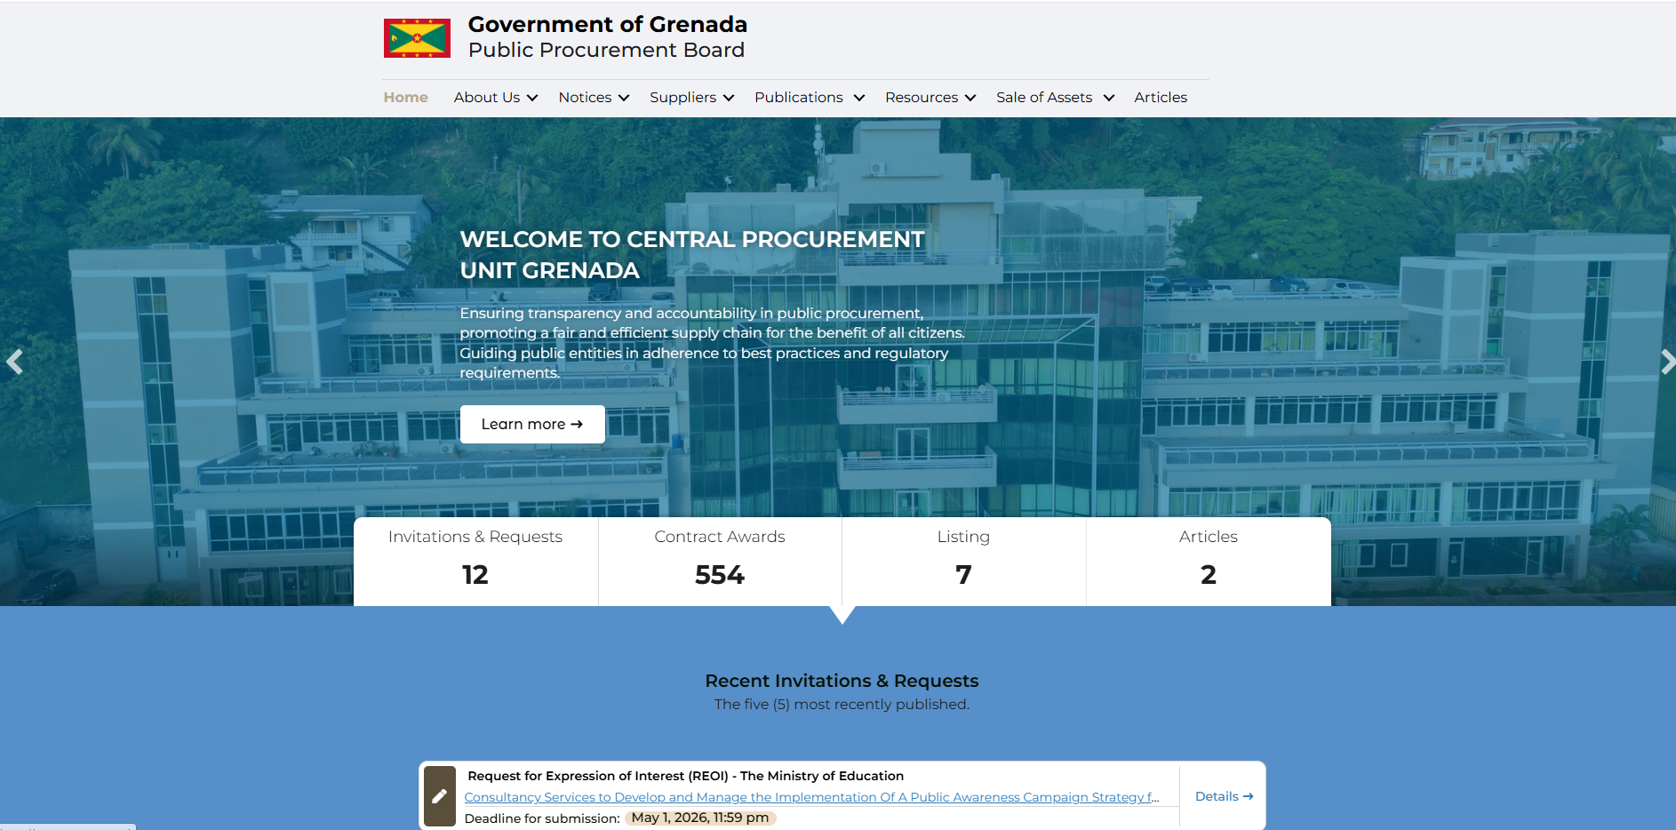The image size is (1676, 830).
Task: Open the Articles menu item
Action: tap(1160, 98)
